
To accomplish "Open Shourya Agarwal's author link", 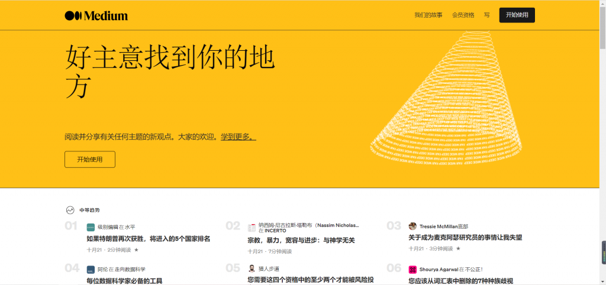I will click(x=439, y=270).
